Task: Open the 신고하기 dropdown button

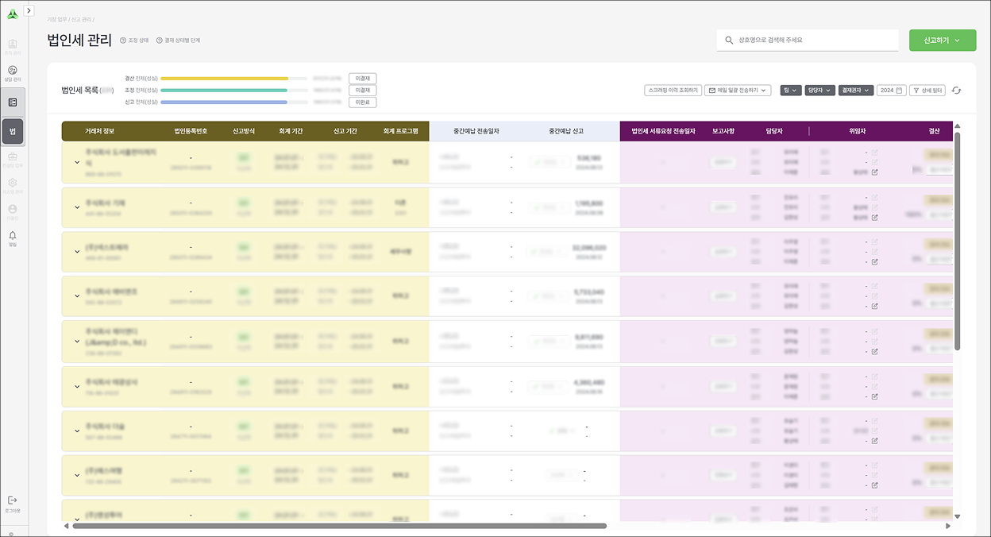Action: [x=942, y=41]
